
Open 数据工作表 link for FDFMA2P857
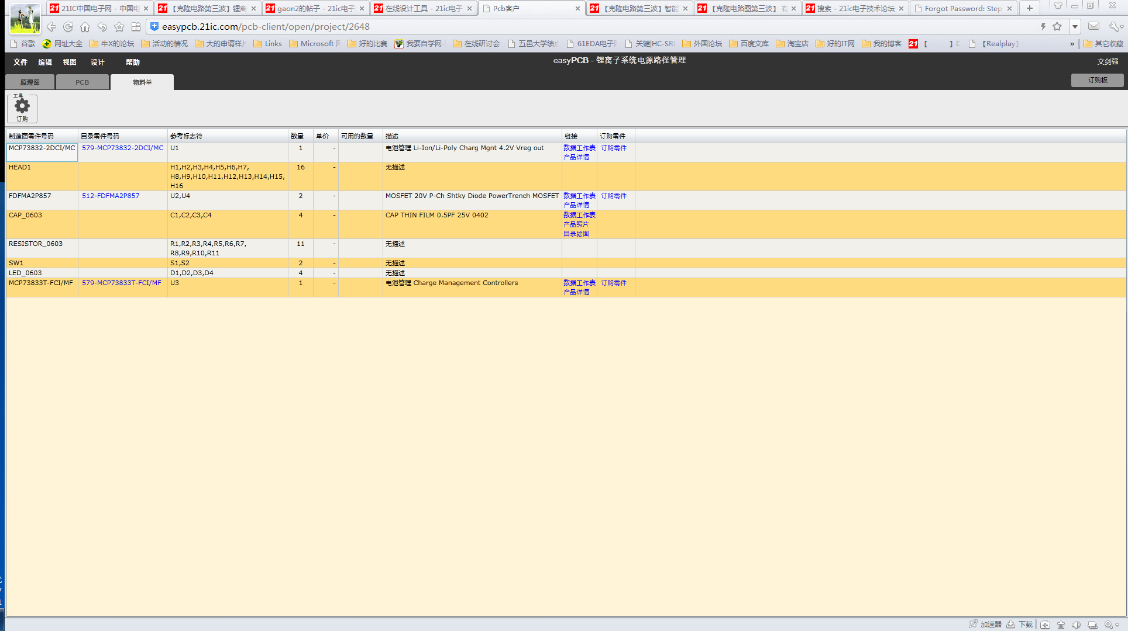(579, 196)
